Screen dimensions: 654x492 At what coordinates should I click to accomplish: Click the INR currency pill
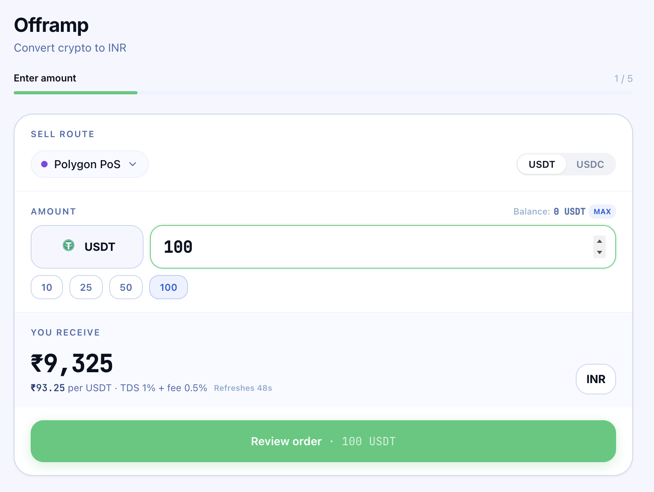[x=596, y=379]
